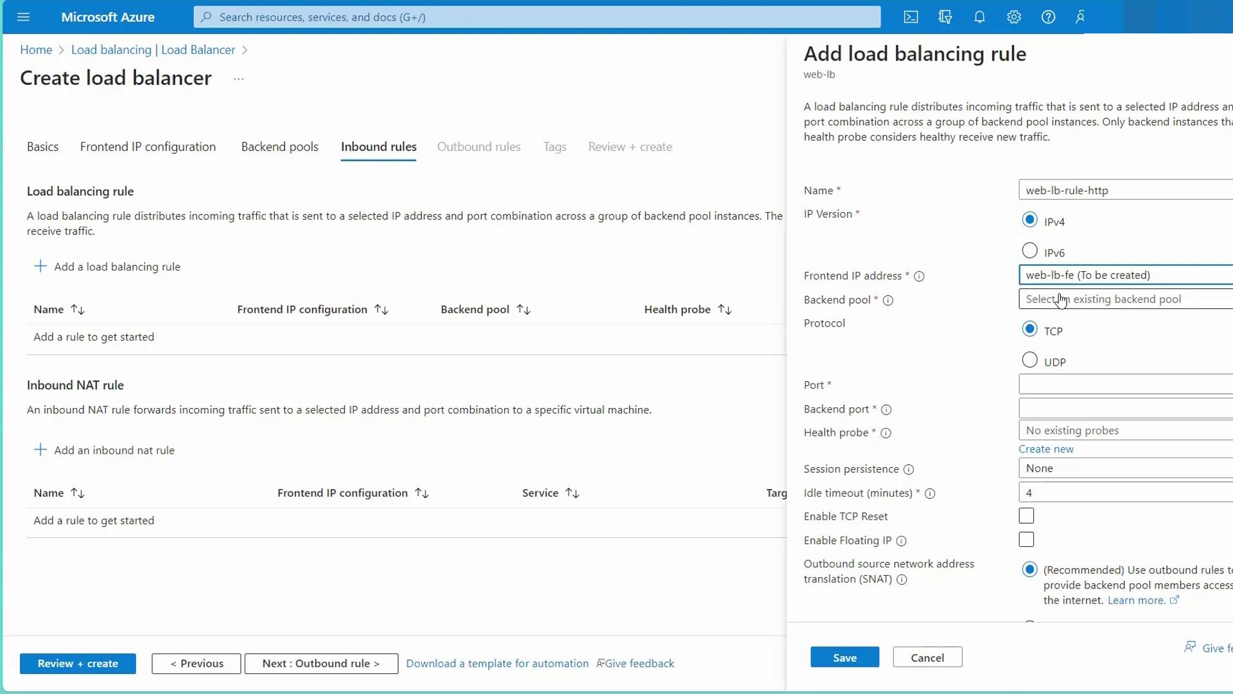Screen dimensions: 1233x694
Task: Expand the Session persistence dropdown
Action: click(1124, 468)
